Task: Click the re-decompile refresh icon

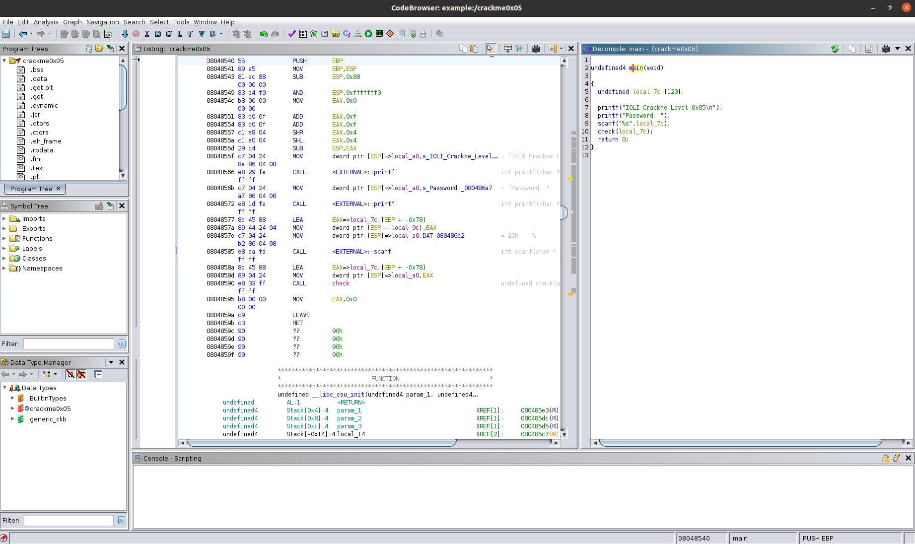Action: tap(835, 49)
